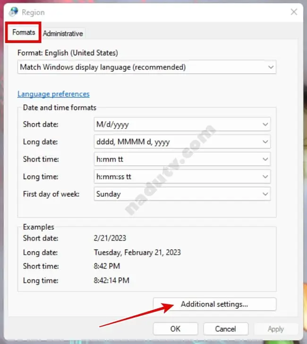The width and height of the screenshot is (307, 344).
Task: Dismiss dialog with Cancel button
Action: (x=226, y=329)
